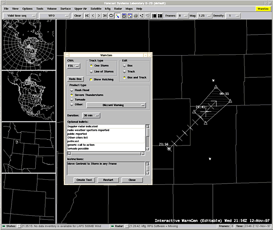Click the WarnGen dialog Close button
273x230 pixels.
point(132,180)
